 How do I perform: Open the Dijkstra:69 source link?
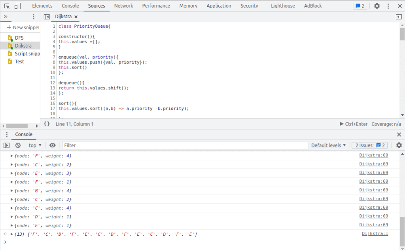[x=373, y=155]
